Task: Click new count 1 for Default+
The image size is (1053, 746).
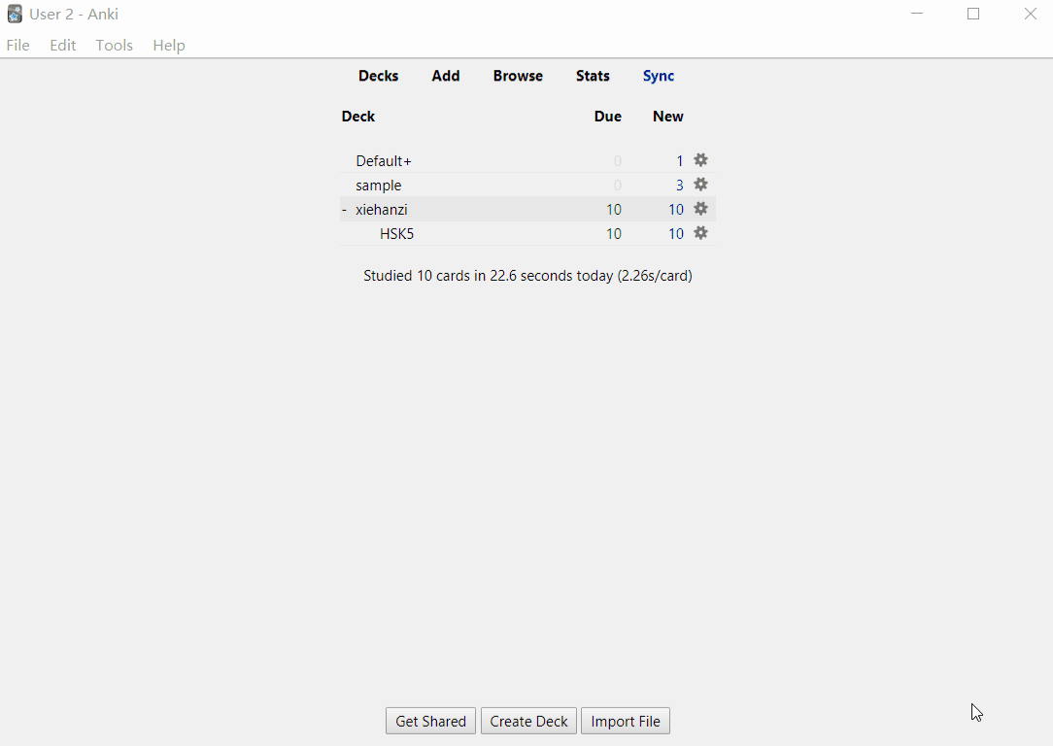Action: [680, 161]
